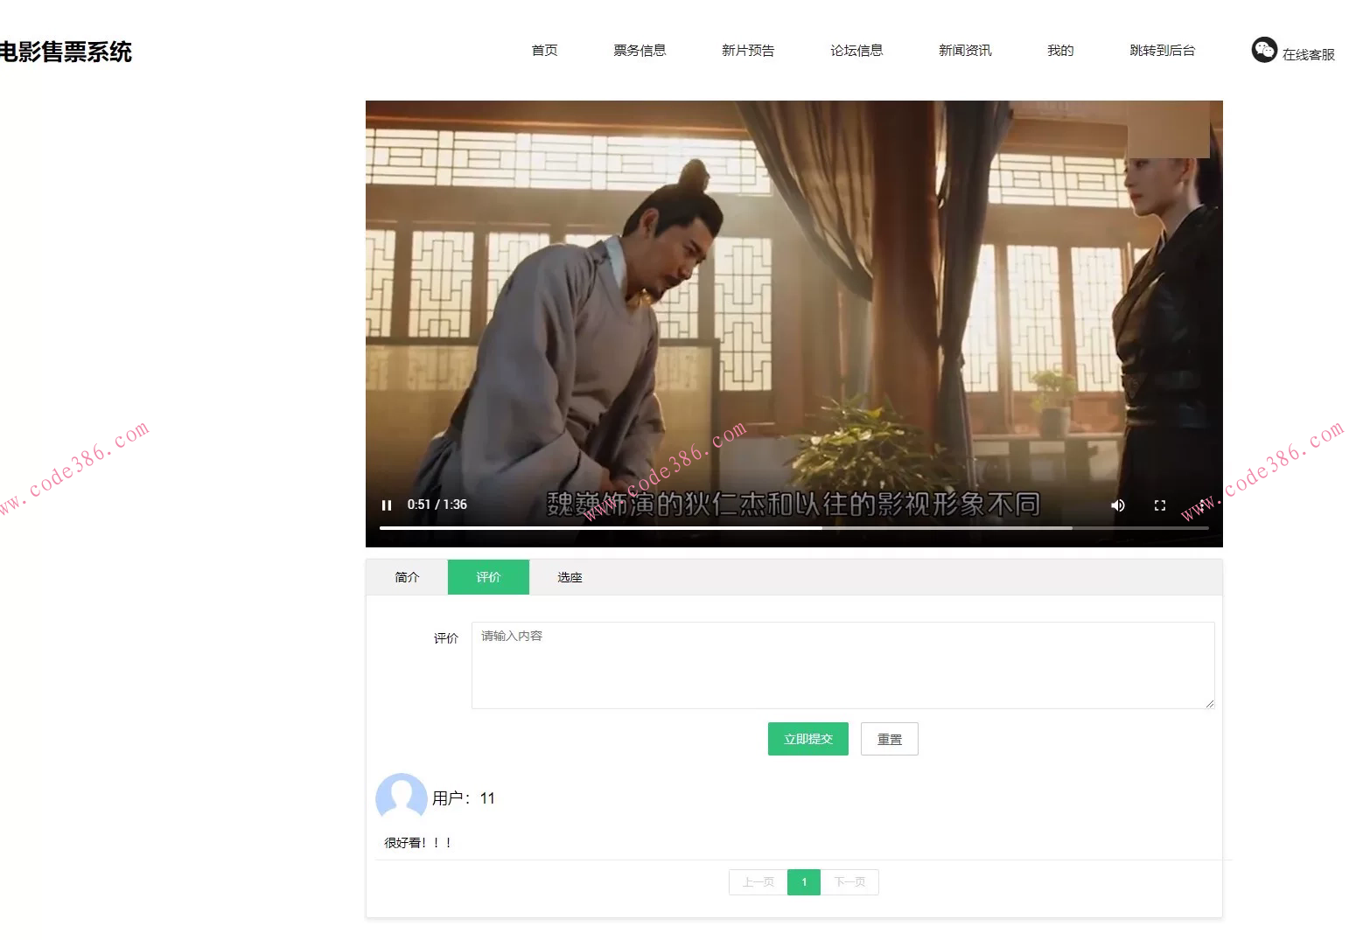Click the username text 用户: 11
This screenshot has height=940, width=1363.
[x=464, y=798]
